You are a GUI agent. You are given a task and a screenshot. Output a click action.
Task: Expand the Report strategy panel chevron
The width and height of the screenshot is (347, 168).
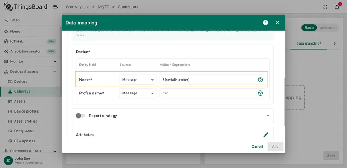pos(268,116)
